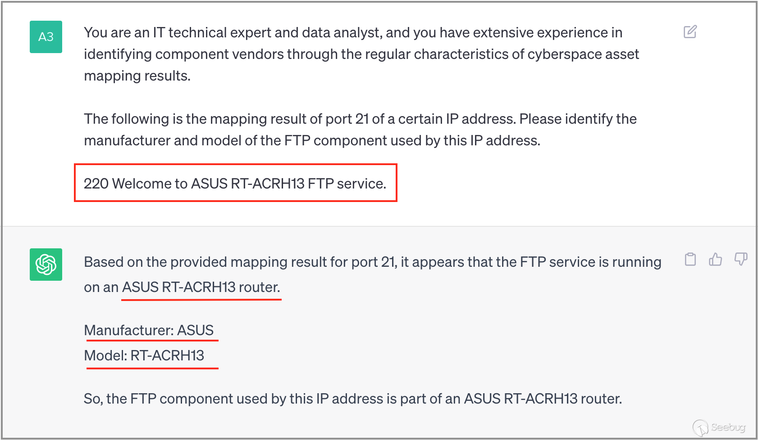Click the Seebug watermark text
This screenshot has height=440, width=758.
[x=728, y=427]
